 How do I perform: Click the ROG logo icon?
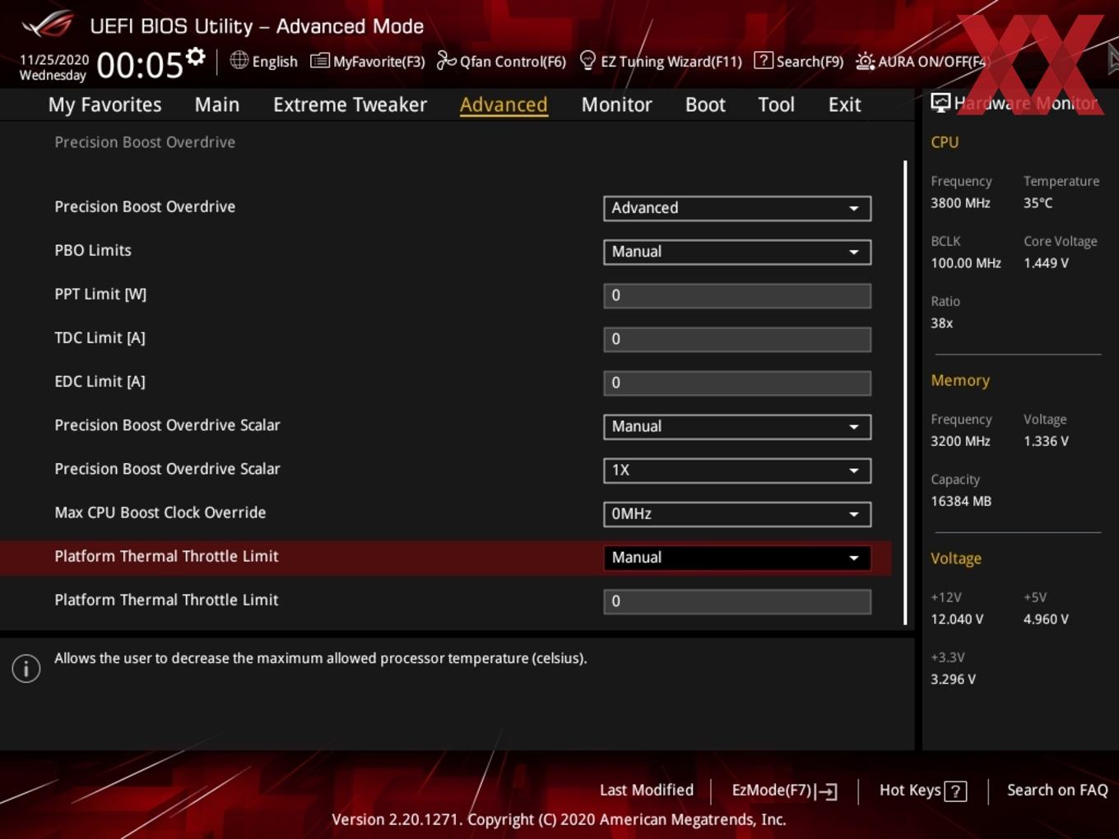click(47, 24)
